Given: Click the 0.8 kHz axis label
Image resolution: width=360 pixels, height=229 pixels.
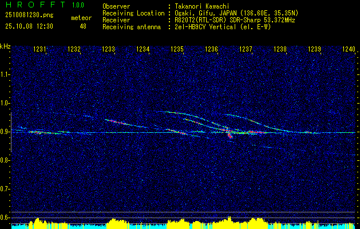Looking at the screenshot, I should point(4,160).
